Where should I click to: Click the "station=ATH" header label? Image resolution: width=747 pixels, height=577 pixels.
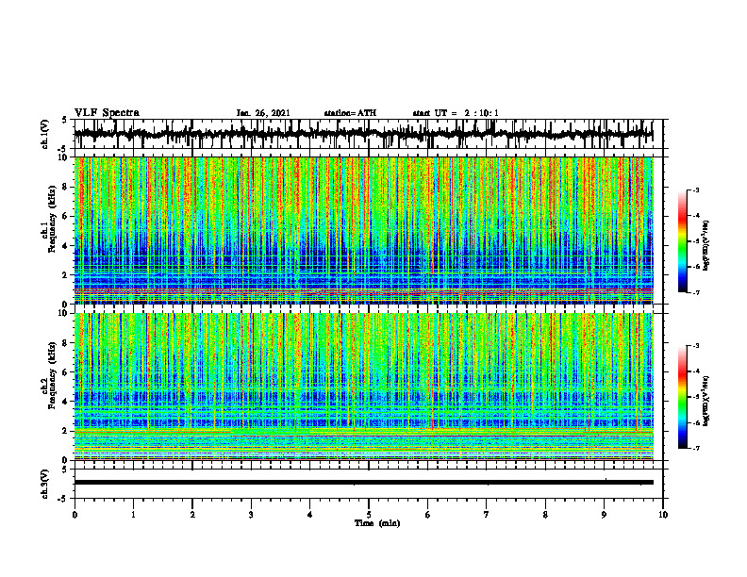click(350, 113)
